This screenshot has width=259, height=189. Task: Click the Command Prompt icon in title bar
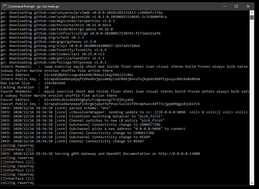(x=5, y=6)
